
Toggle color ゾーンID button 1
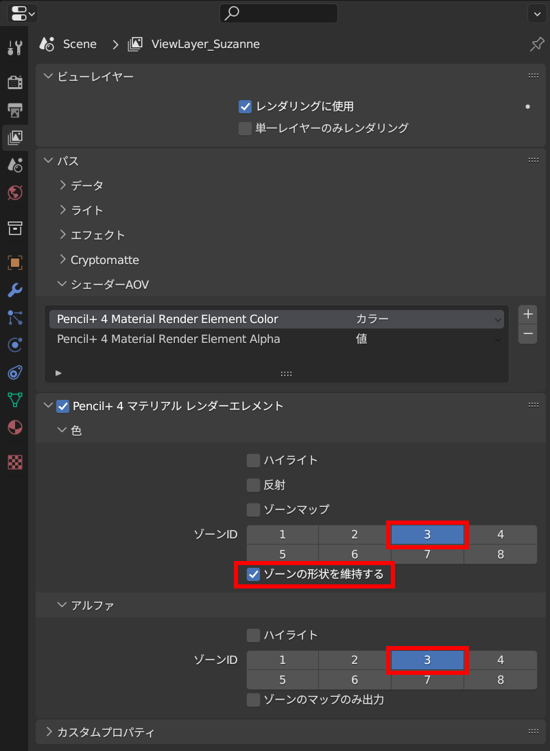[283, 535]
